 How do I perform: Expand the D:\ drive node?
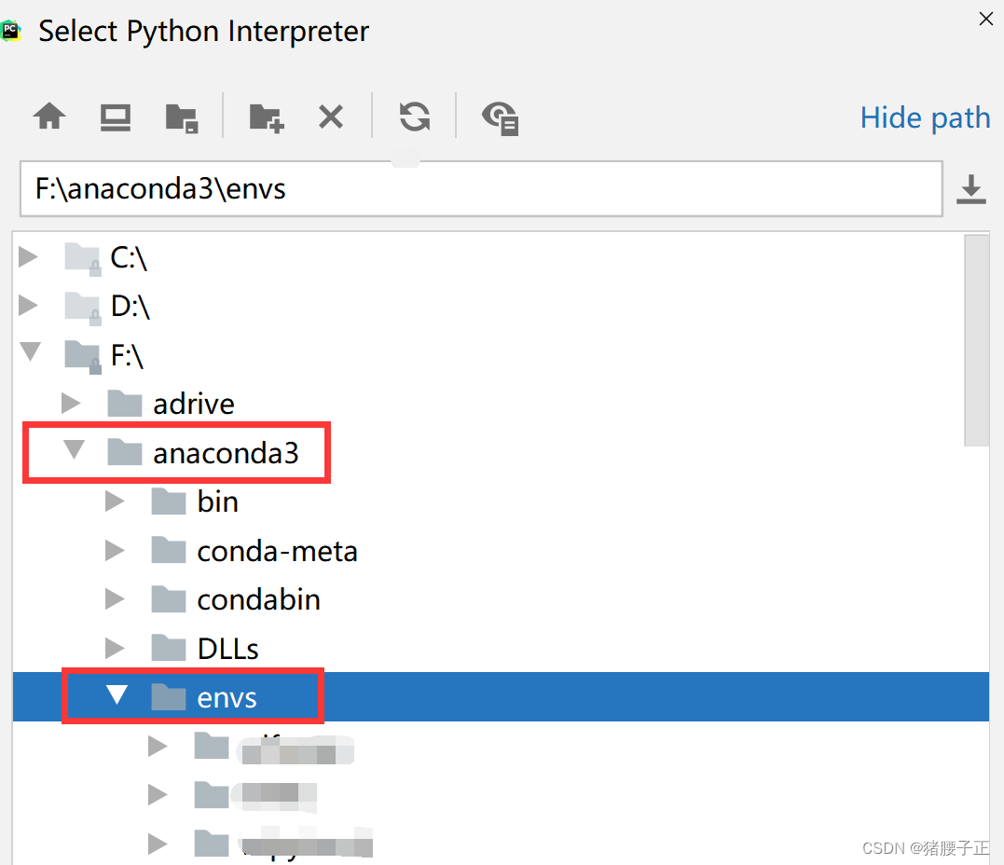pos(28,305)
